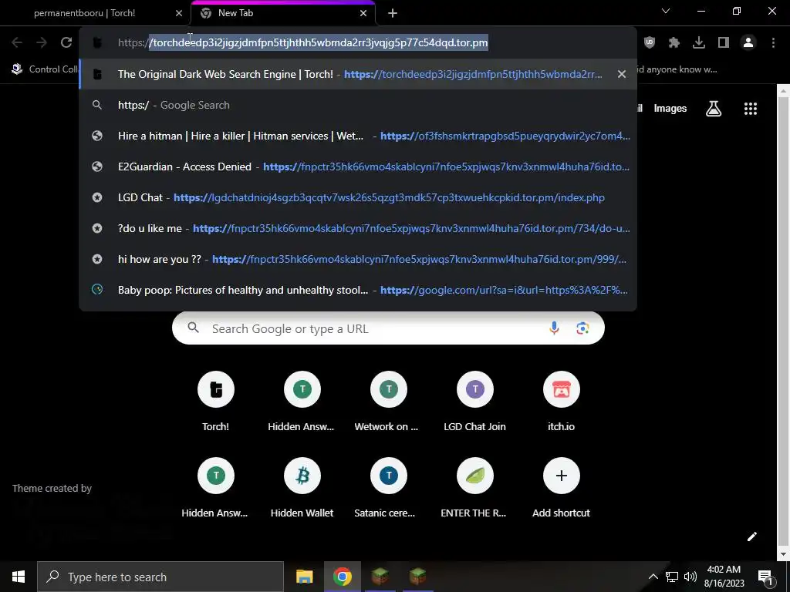Image resolution: width=790 pixels, height=592 pixels.
Task: Click the page vertical scrollbar
Action: point(783,322)
